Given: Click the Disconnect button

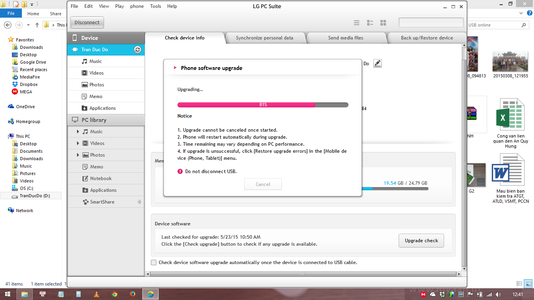Looking at the screenshot, I should click(x=87, y=23).
